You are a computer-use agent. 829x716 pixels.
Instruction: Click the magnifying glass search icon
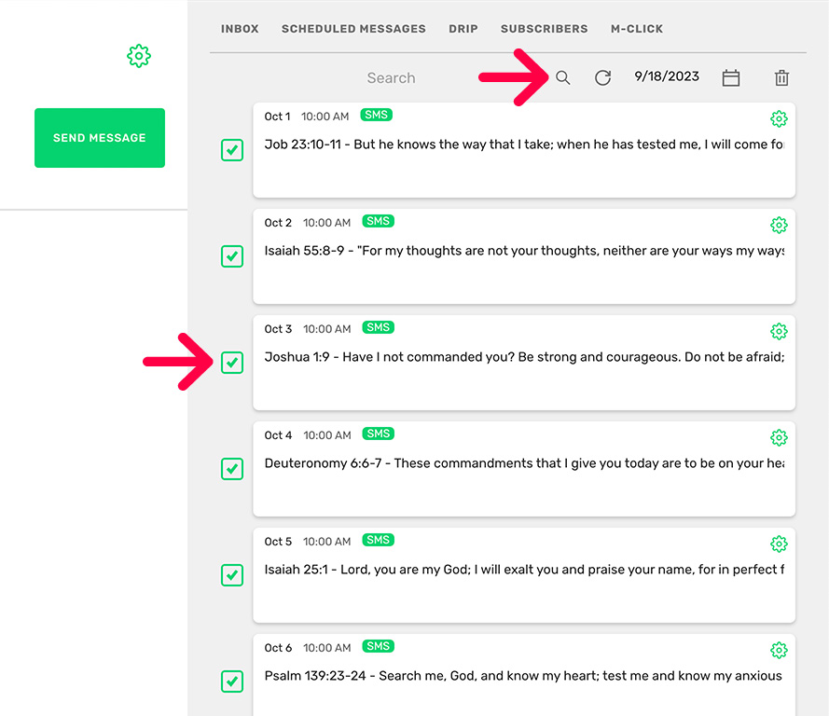(563, 78)
